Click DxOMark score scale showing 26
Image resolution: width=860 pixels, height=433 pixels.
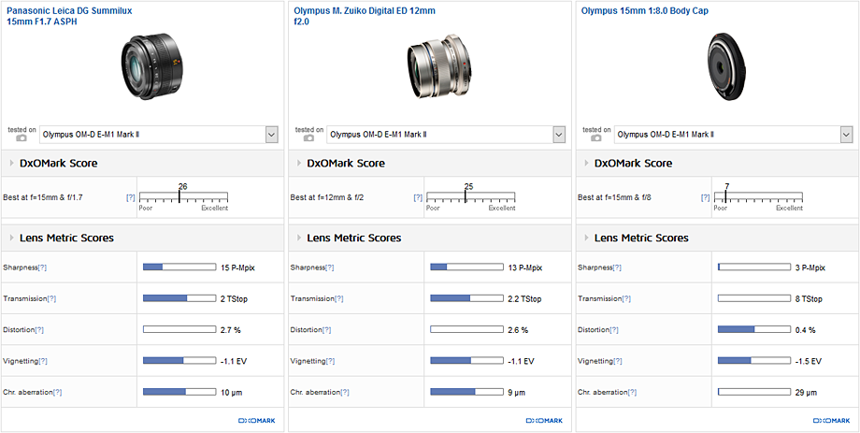click(x=184, y=197)
